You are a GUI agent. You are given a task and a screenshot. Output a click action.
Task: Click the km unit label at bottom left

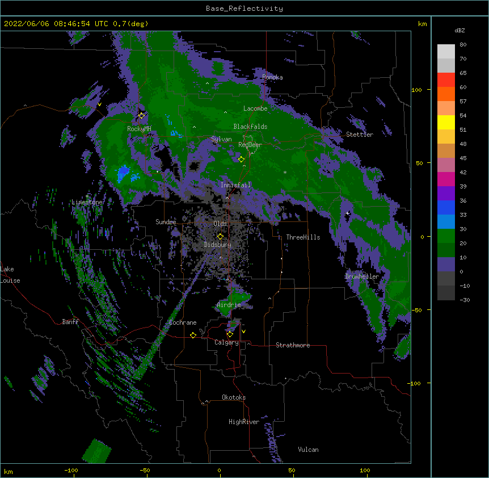coord(9,472)
